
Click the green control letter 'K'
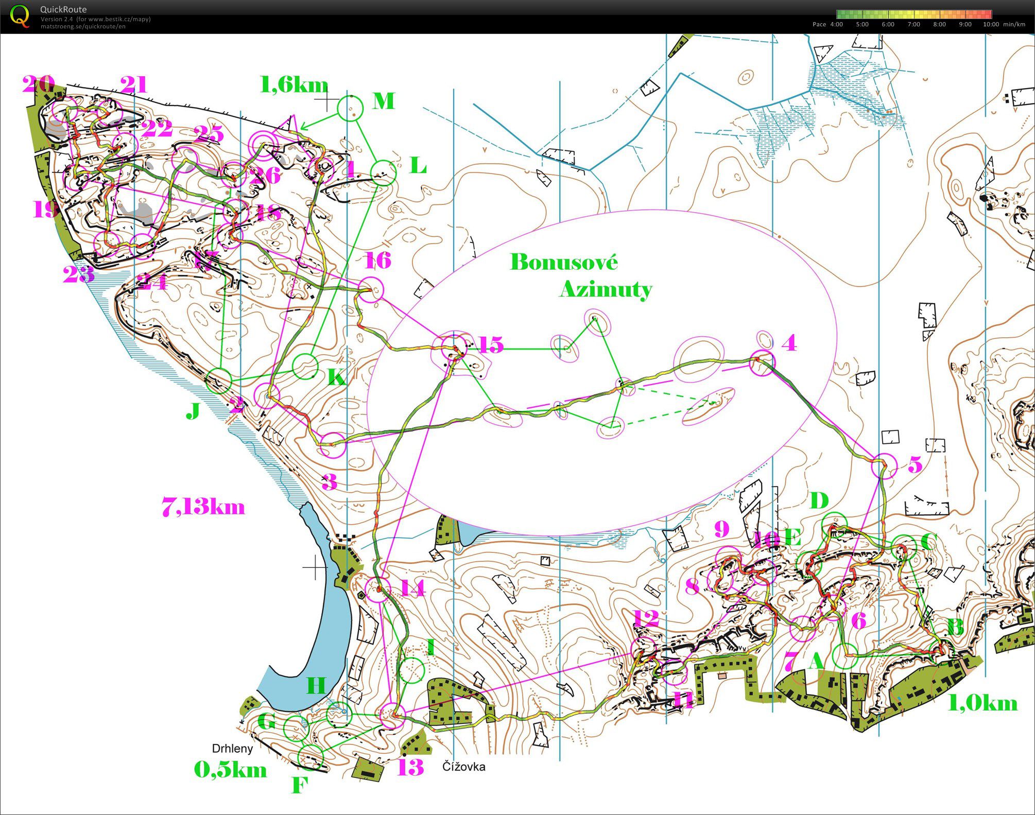click(x=337, y=377)
